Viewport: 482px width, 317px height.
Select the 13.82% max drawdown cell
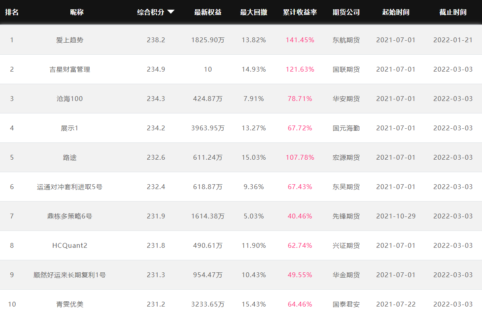click(253, 40)
